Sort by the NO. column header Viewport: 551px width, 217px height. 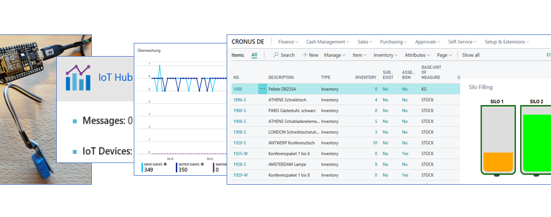237,77
